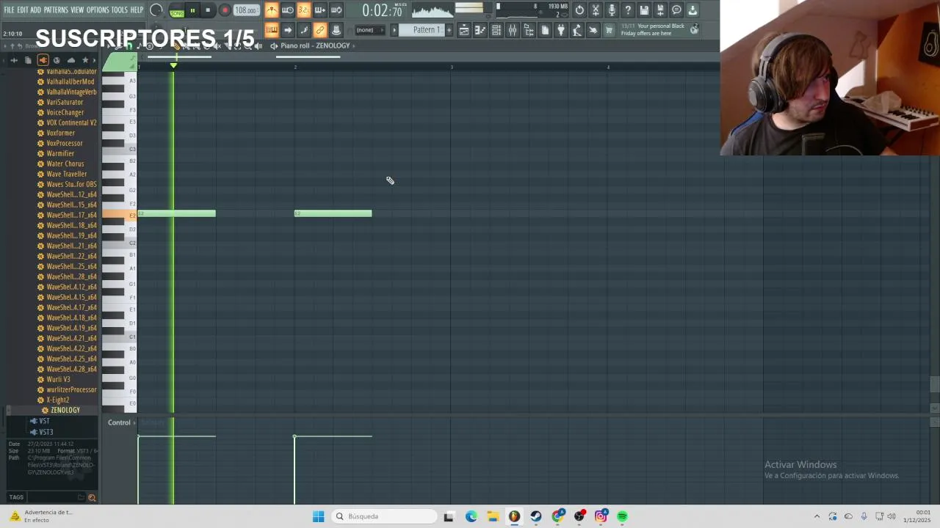Click the browser magnifier search icon

92,497
